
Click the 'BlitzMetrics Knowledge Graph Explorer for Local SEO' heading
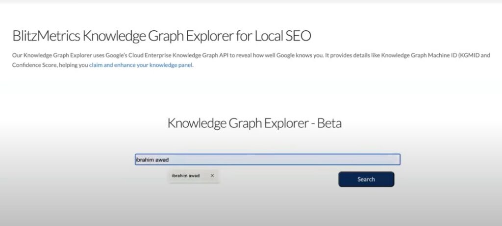(162, 36)
